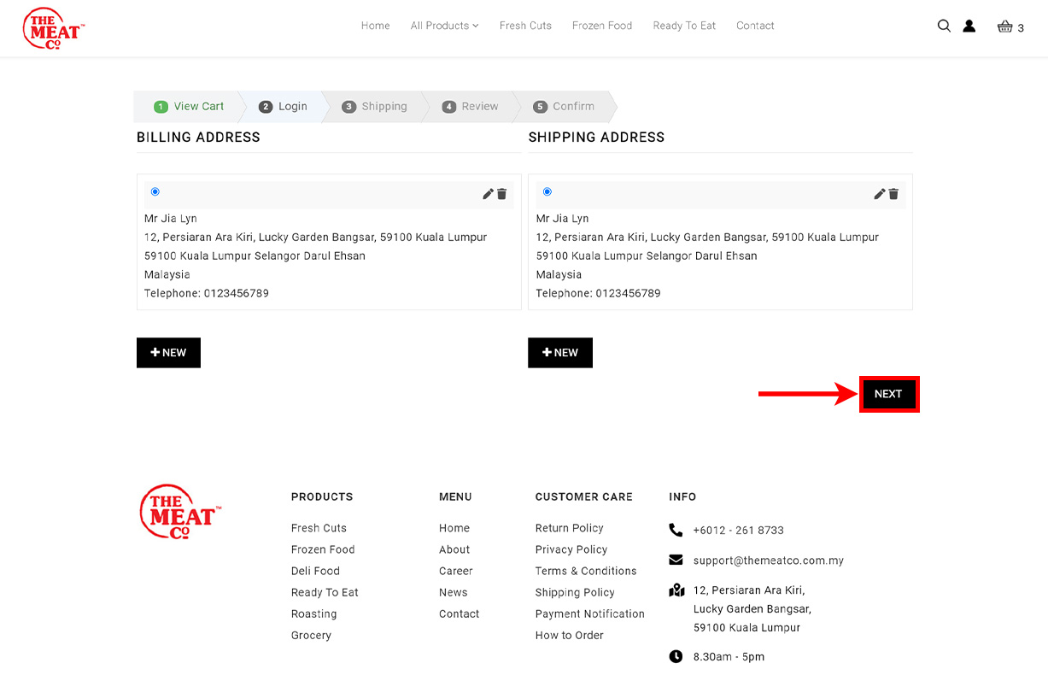Click The Meat Co logo in header
The width and height of the screenshot is (1048, 675).
53,28
